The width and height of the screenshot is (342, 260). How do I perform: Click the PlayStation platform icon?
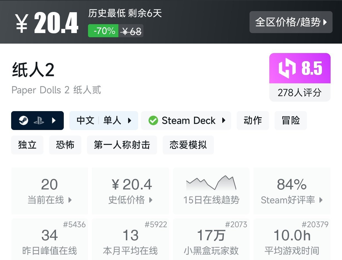coord(39,121)
